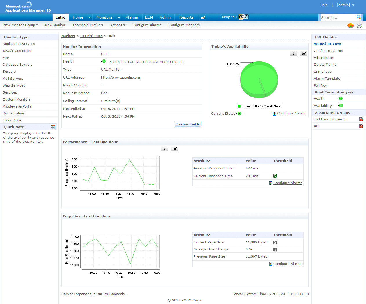Open the Reports tab
Viewport: 366px width, 304px height.
click(186, 17)
